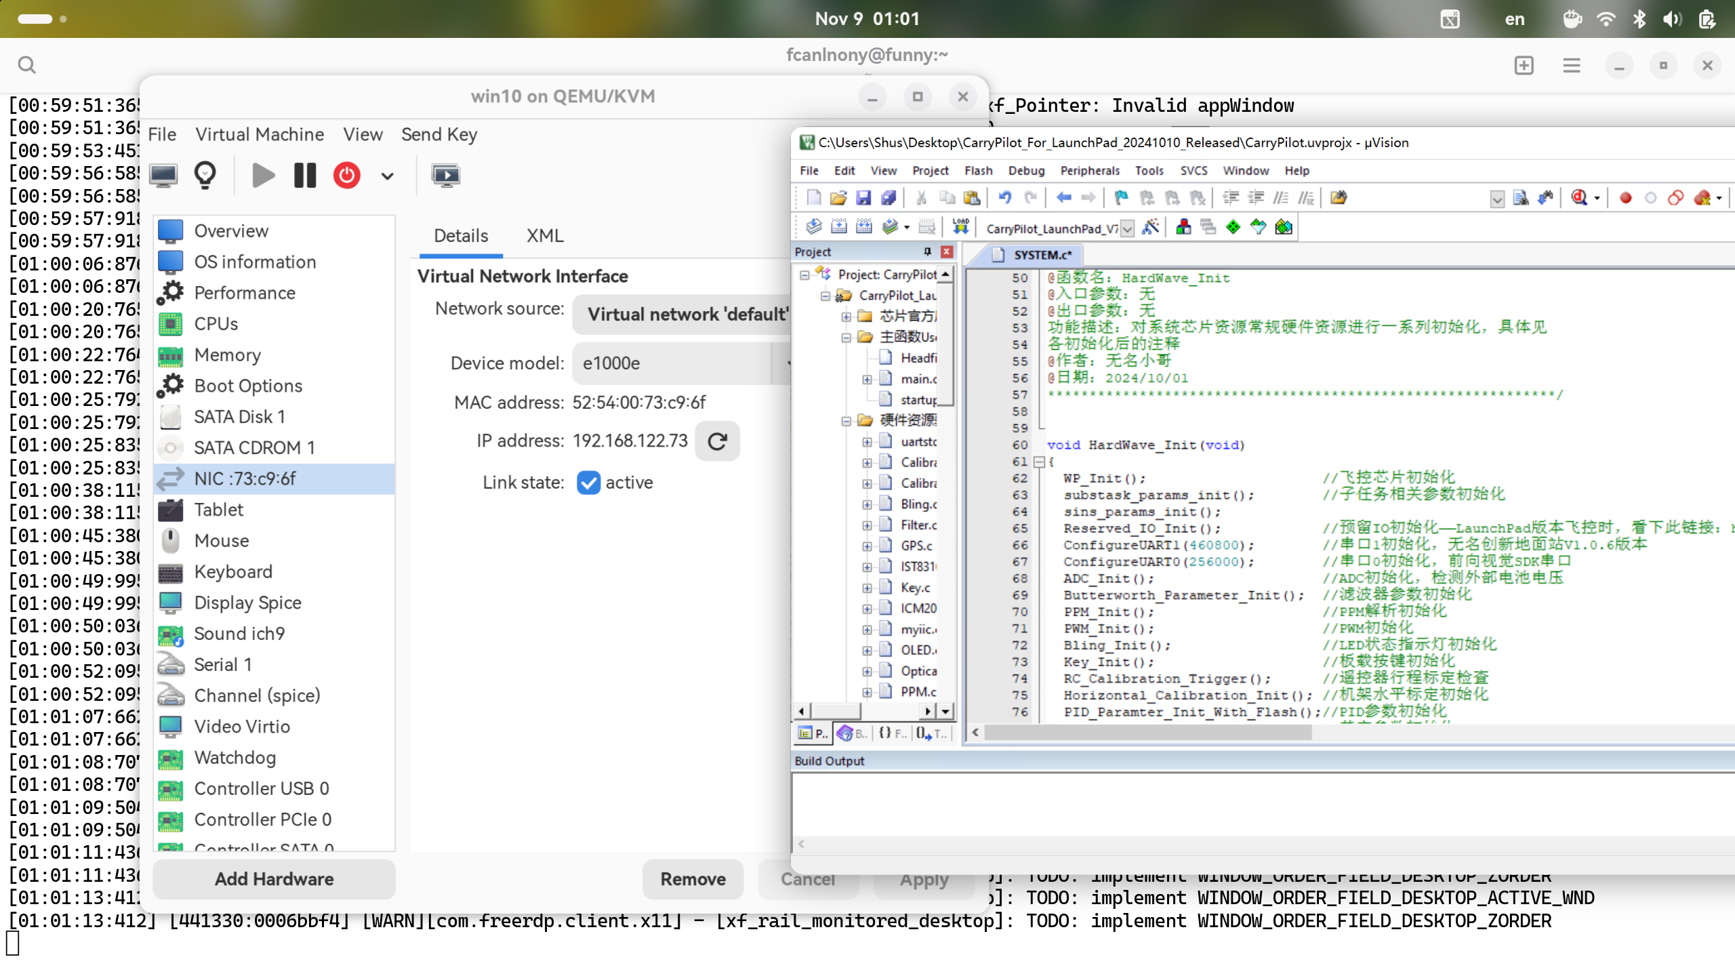This screenshot has height=976, width=1735.
Task: Click the Remove button
Action: tap(693, 879)
